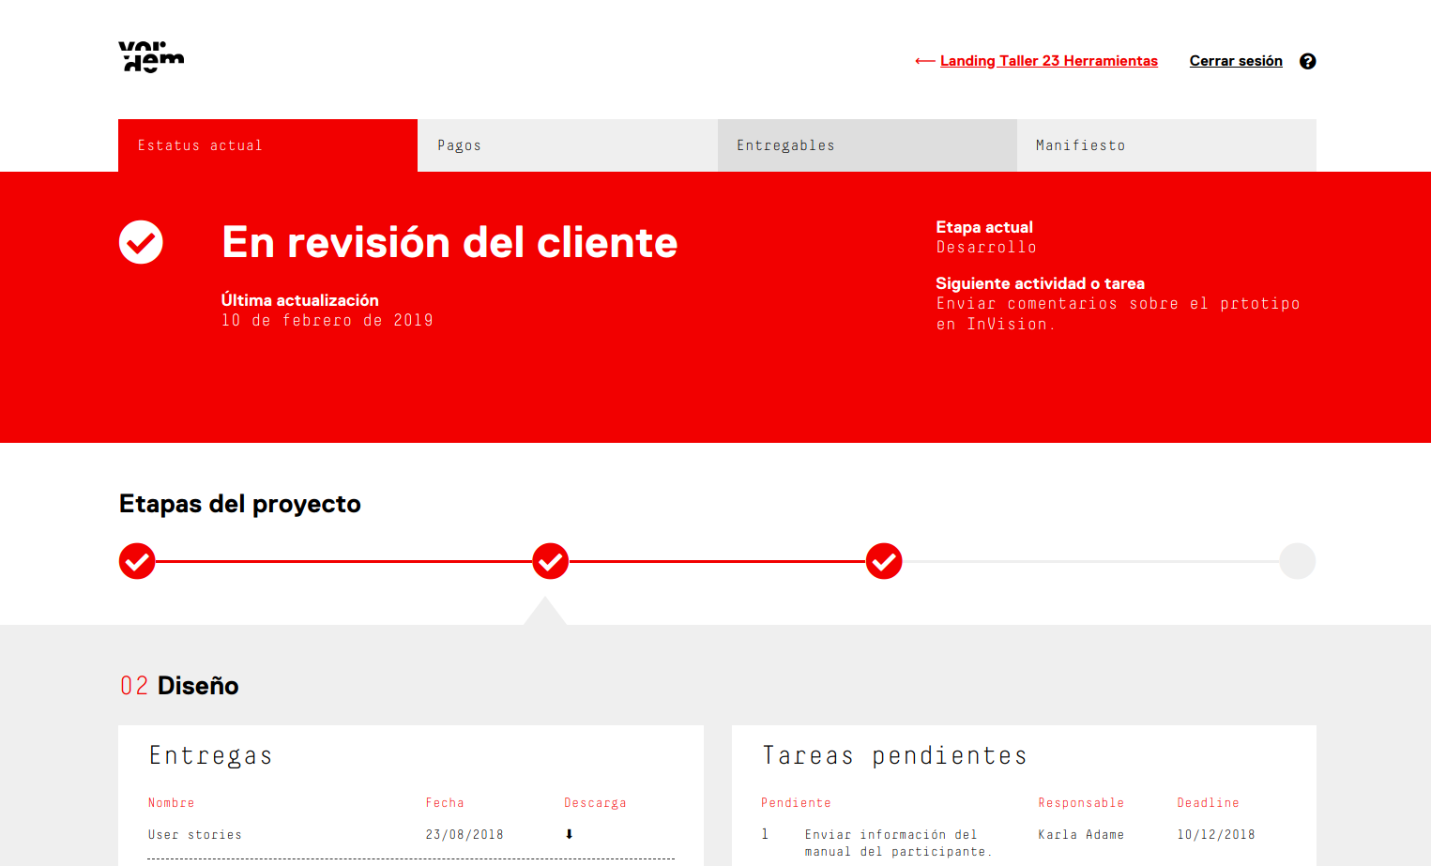Click the 02 Diseño section heading

click(x=179, y=686)
